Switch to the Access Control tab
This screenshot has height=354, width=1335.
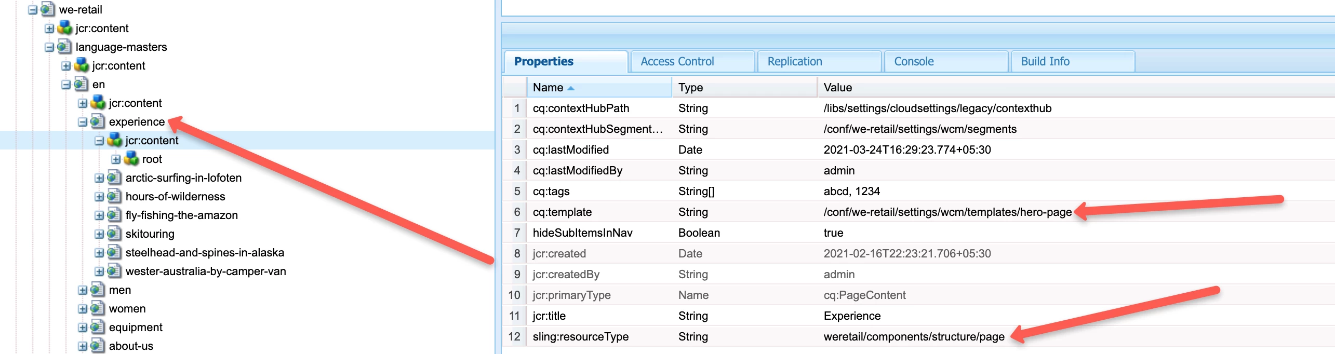click(x=692, y=61)
